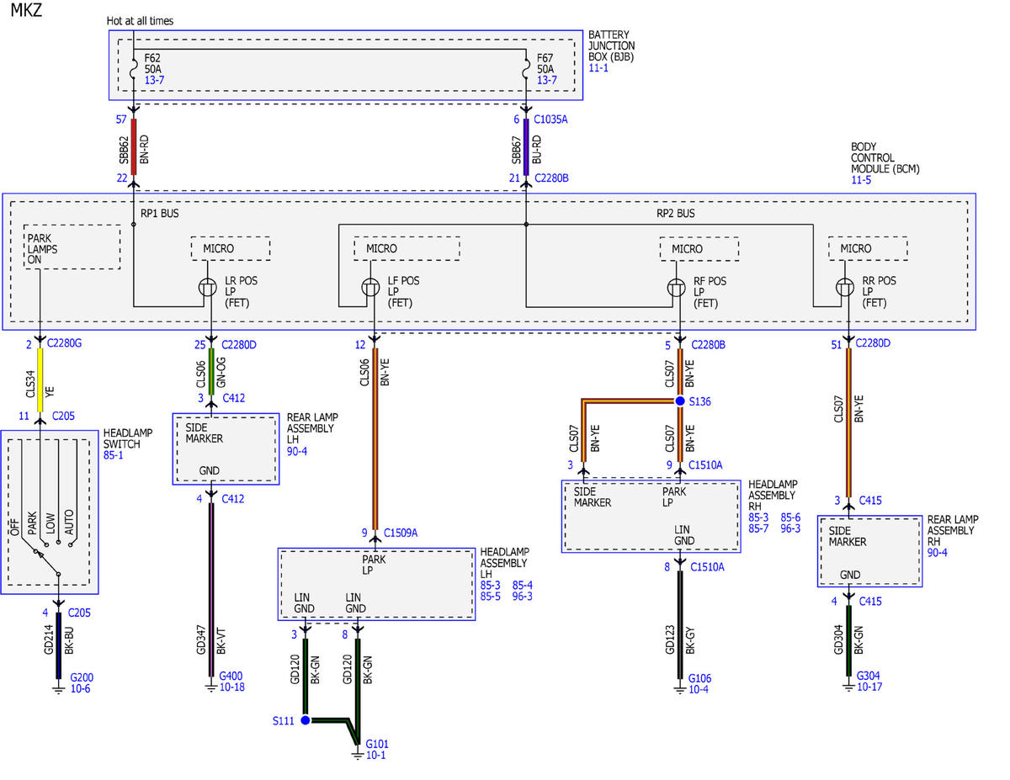Select the RR POS LP FET symbol
Viewport: 1010px width, 780px height.
[x=844, y=288]
